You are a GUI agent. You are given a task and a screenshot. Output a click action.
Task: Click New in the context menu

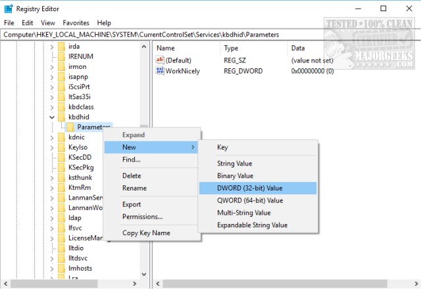(151, 147)
